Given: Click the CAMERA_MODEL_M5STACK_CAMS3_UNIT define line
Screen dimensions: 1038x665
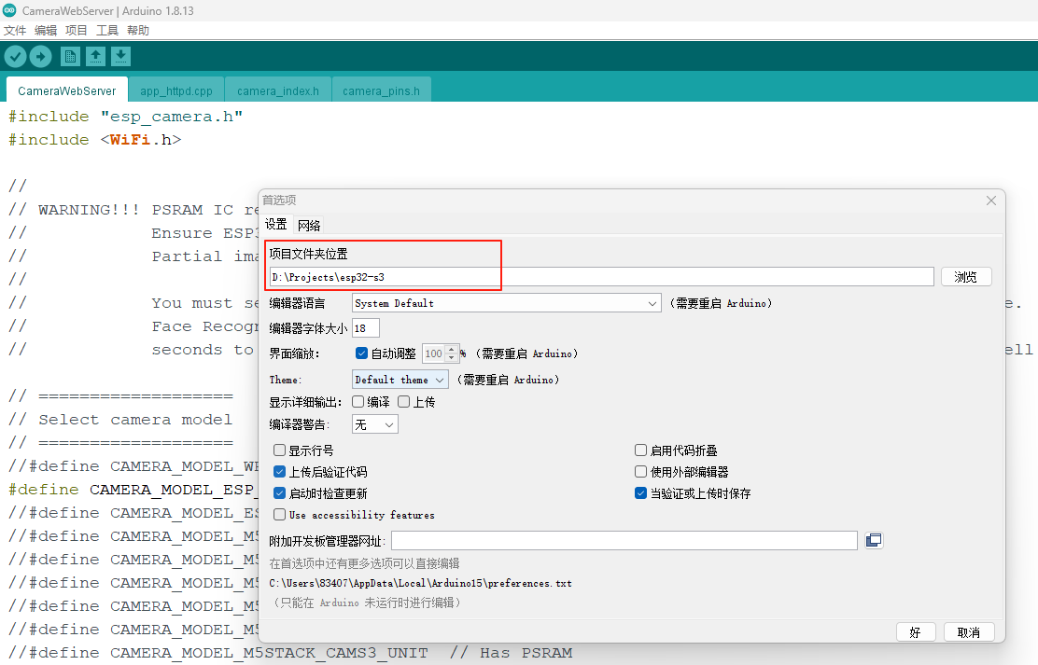Looking at the screenshot, I should coord(290,653).
